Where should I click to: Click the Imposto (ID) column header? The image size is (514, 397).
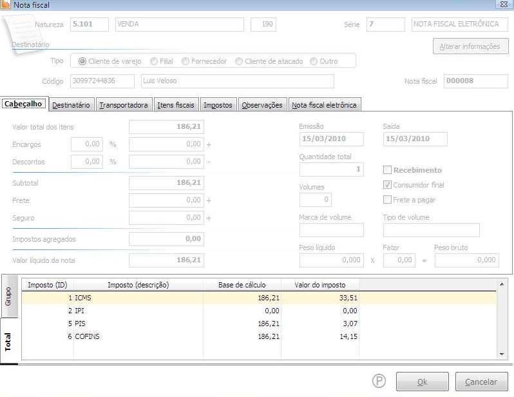[x=48, y=285]
